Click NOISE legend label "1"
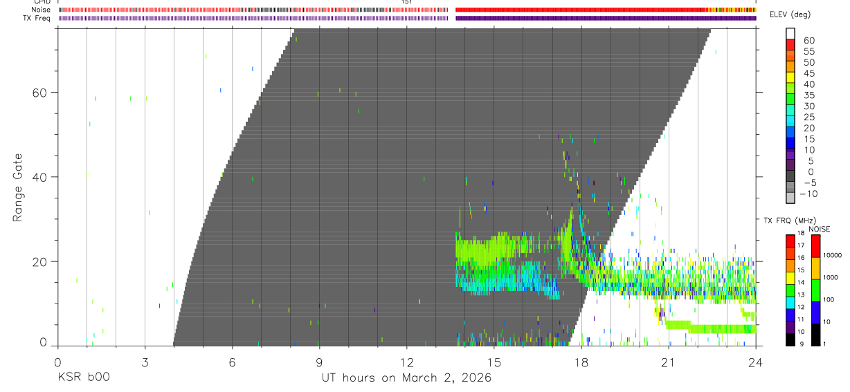 pos(824,344)
